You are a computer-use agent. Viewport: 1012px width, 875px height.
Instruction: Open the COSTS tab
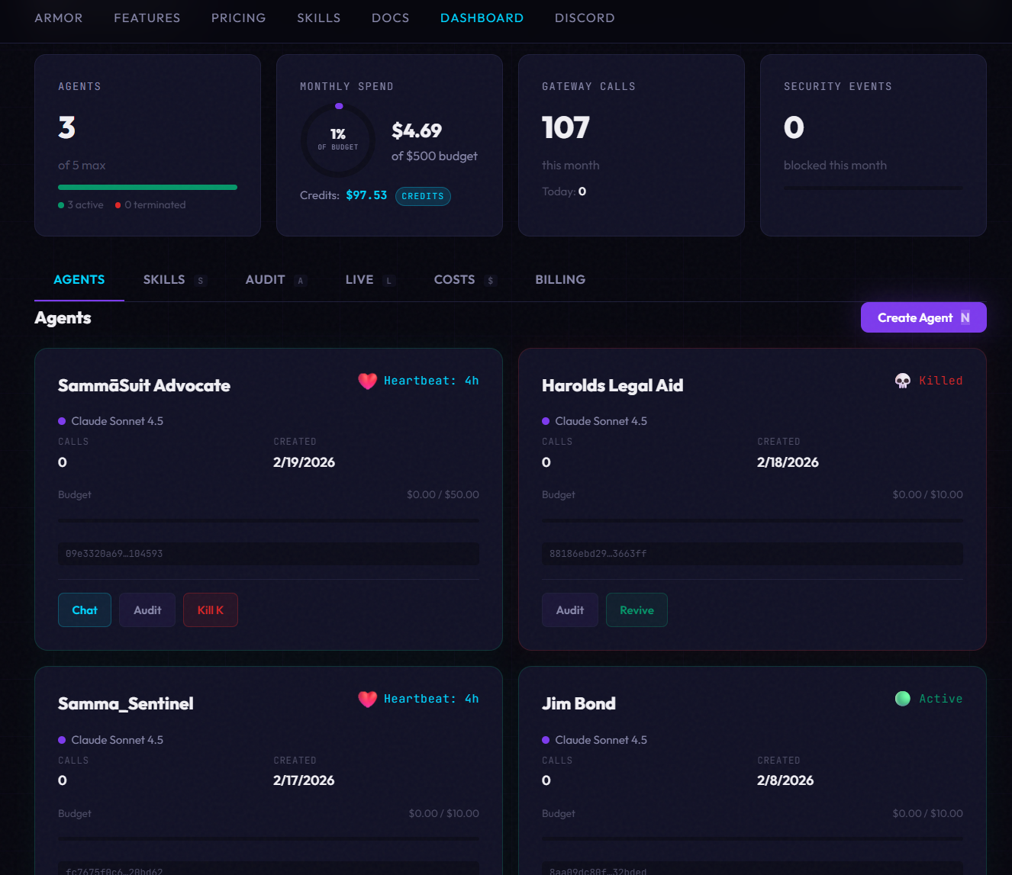tap(456, 279)
